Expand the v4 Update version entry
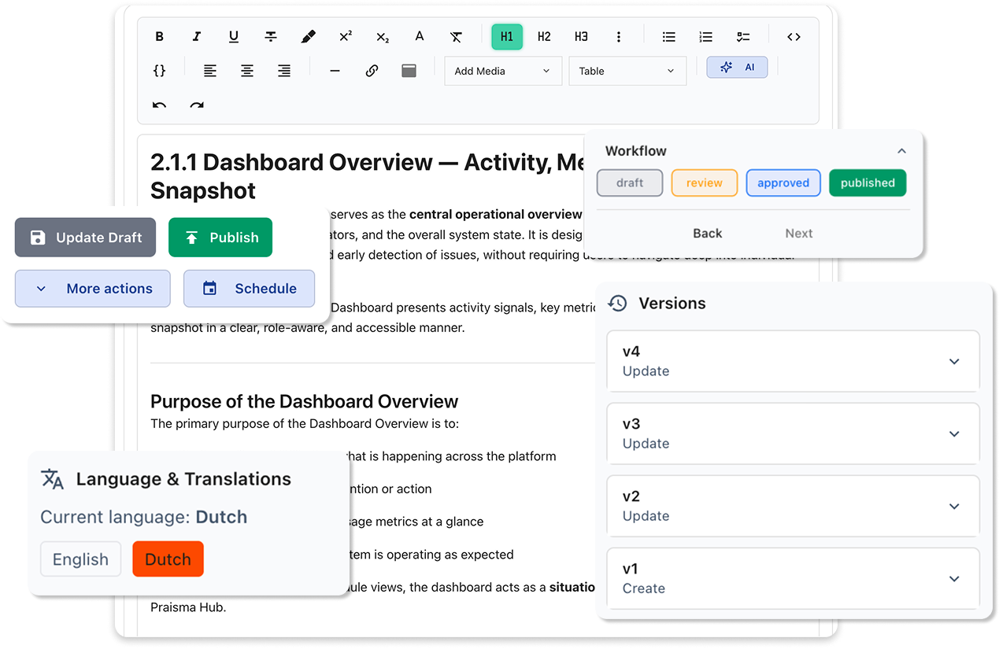Image resolution: width=999 pixels, height=649 pixels. 954,362
